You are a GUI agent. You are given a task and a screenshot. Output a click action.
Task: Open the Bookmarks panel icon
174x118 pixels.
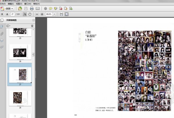2,27
